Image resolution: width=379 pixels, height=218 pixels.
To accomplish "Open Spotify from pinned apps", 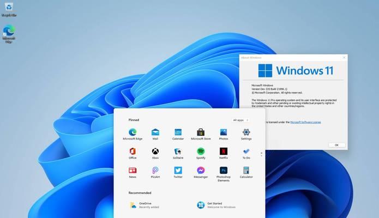I will click(x=201, y=153).
